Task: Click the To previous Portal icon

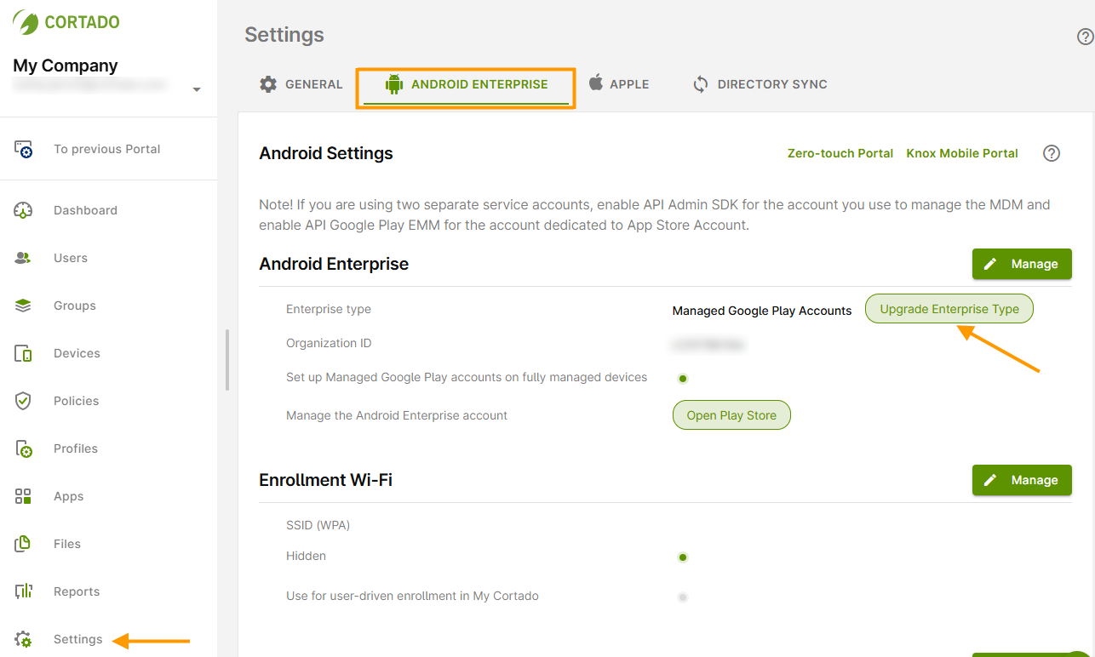Action: 24,149
